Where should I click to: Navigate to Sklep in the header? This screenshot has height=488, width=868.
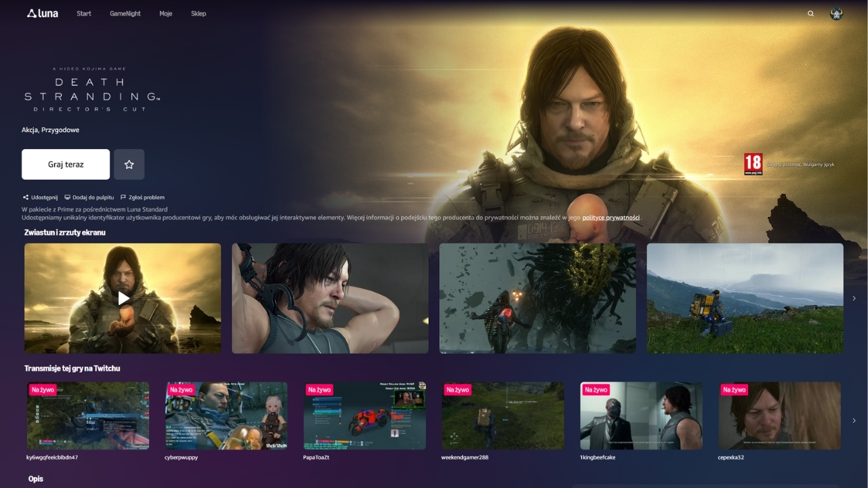pos(199,14)
